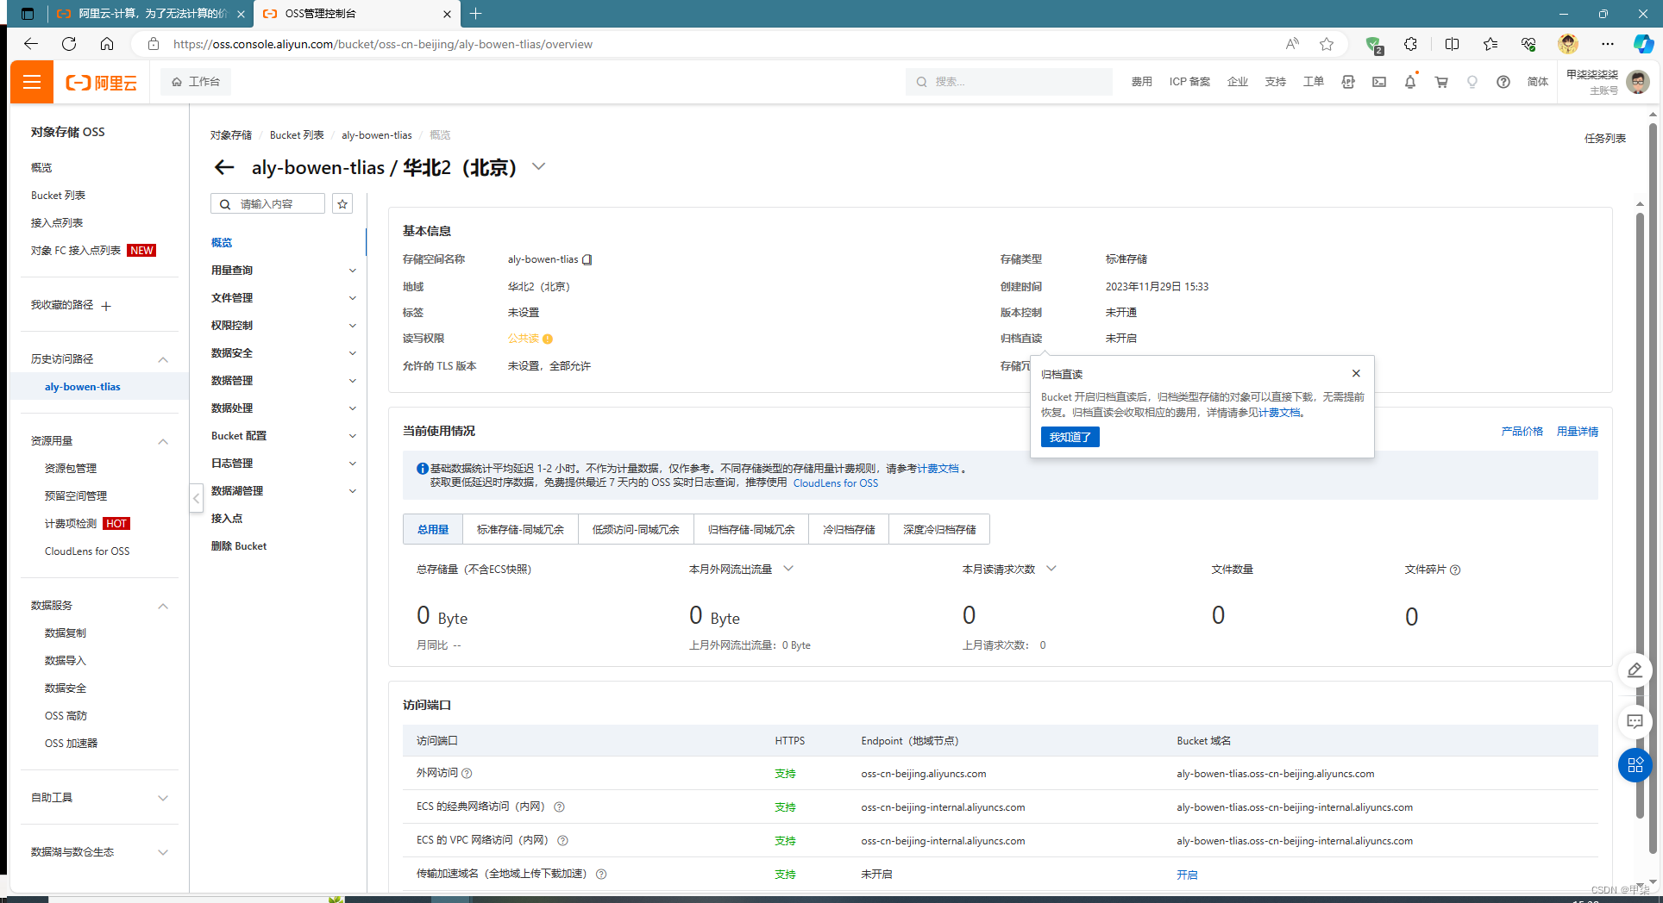Image resolution: width=1663 pixels, height=903 pixels.
Task: Open the 工作台 button
Action: 196,82
